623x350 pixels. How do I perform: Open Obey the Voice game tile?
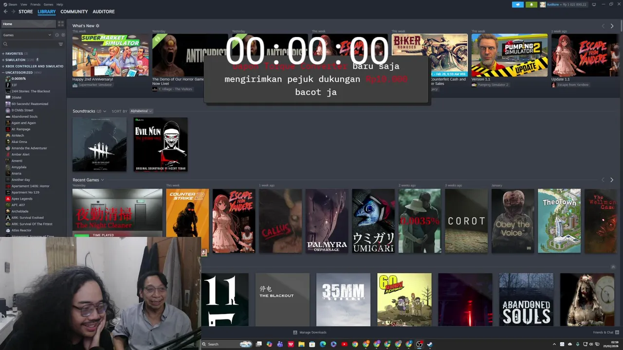coord(513,221)
